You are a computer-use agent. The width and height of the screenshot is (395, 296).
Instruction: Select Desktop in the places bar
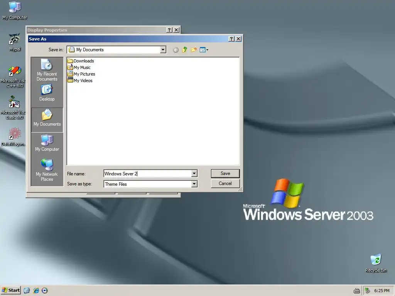pos(47,93)
